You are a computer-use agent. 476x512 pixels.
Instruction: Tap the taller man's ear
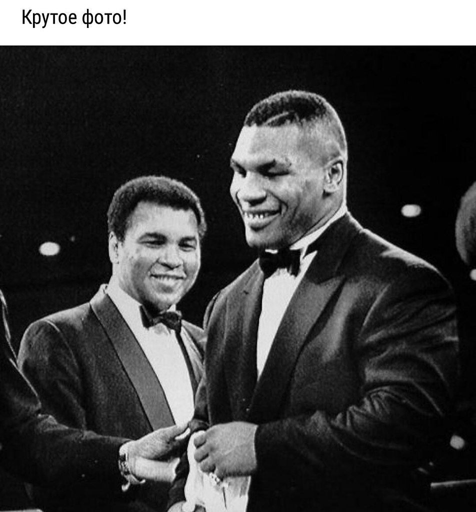tap(333, 176)
